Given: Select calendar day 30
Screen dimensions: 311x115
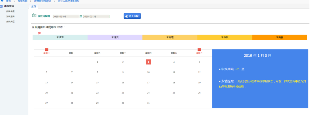Looking at the screenshot, I should (x=123, y=103).
